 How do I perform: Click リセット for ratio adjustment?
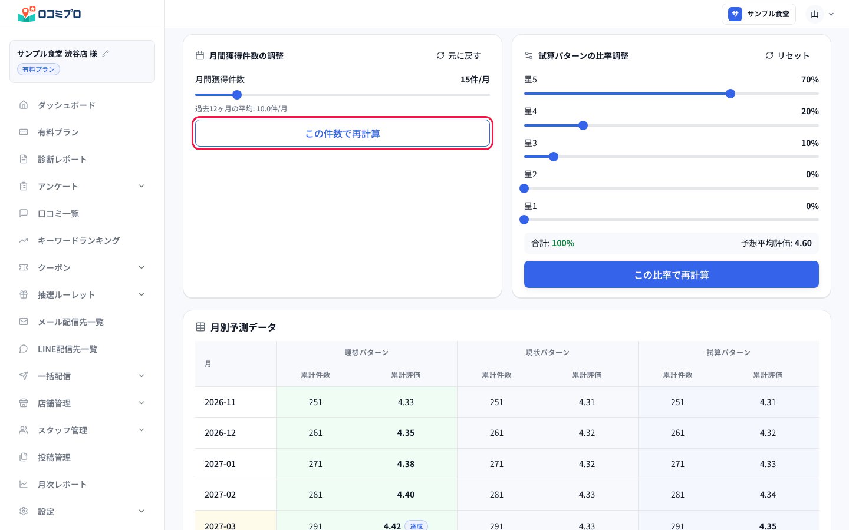pyautogui.click(x=788, y=55)
